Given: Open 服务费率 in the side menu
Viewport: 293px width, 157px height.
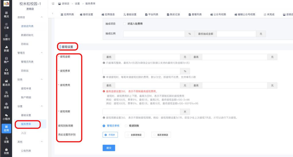Looking at the screenshot, I should (26, 124).
